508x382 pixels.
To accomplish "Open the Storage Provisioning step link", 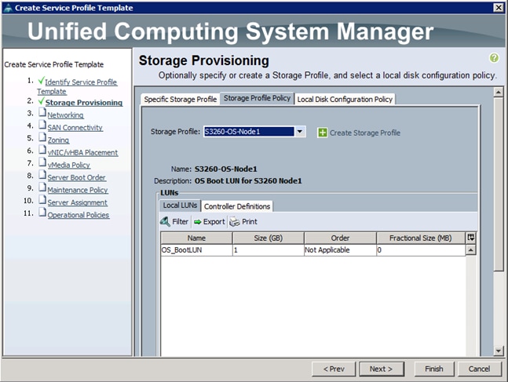I will click(x=84, y=102).
